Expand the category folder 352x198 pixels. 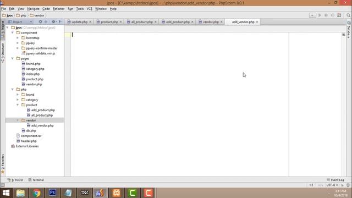pos(18,100)
